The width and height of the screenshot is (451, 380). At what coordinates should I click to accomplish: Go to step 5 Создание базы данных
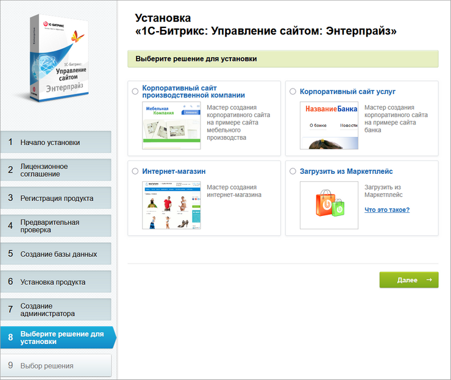tap(55, 254)
